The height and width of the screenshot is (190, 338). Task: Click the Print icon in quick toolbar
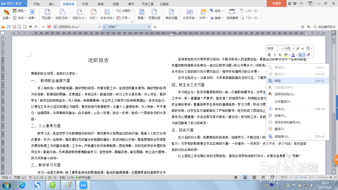[19, 27]
